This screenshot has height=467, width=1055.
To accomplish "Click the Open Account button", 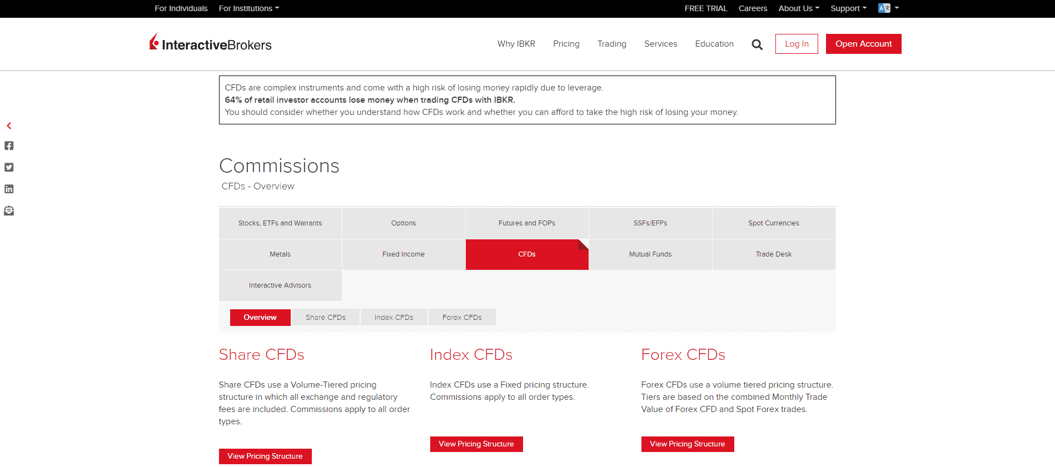I will pyautogui.click(x=864, y=44).
